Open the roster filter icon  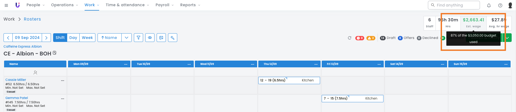pos(138,38)
